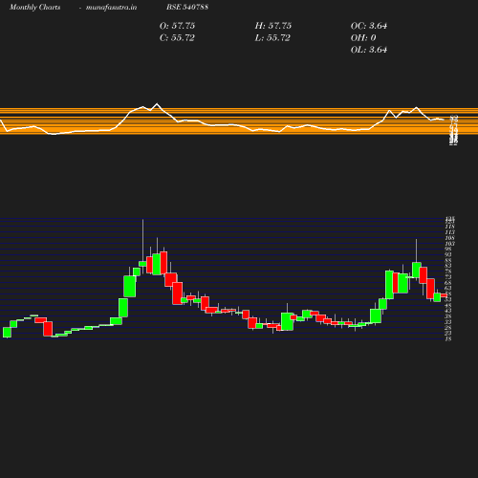The image size is (478, 478).
Task: Click the low value 'L: 55.72'
Action: coord(272,38)
